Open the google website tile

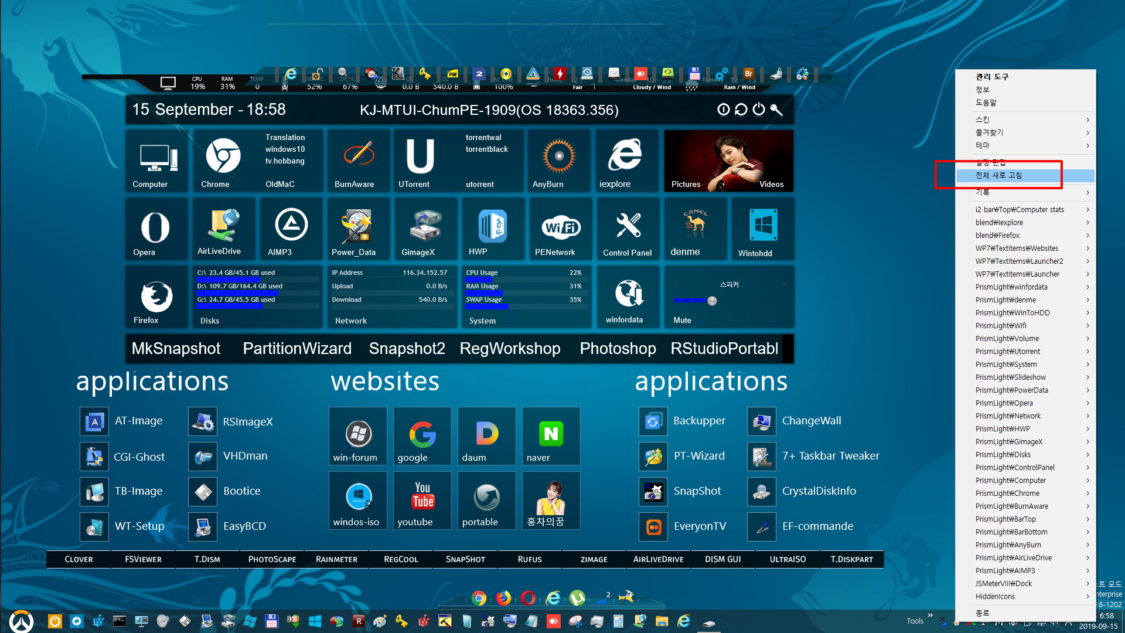point(422,436)
